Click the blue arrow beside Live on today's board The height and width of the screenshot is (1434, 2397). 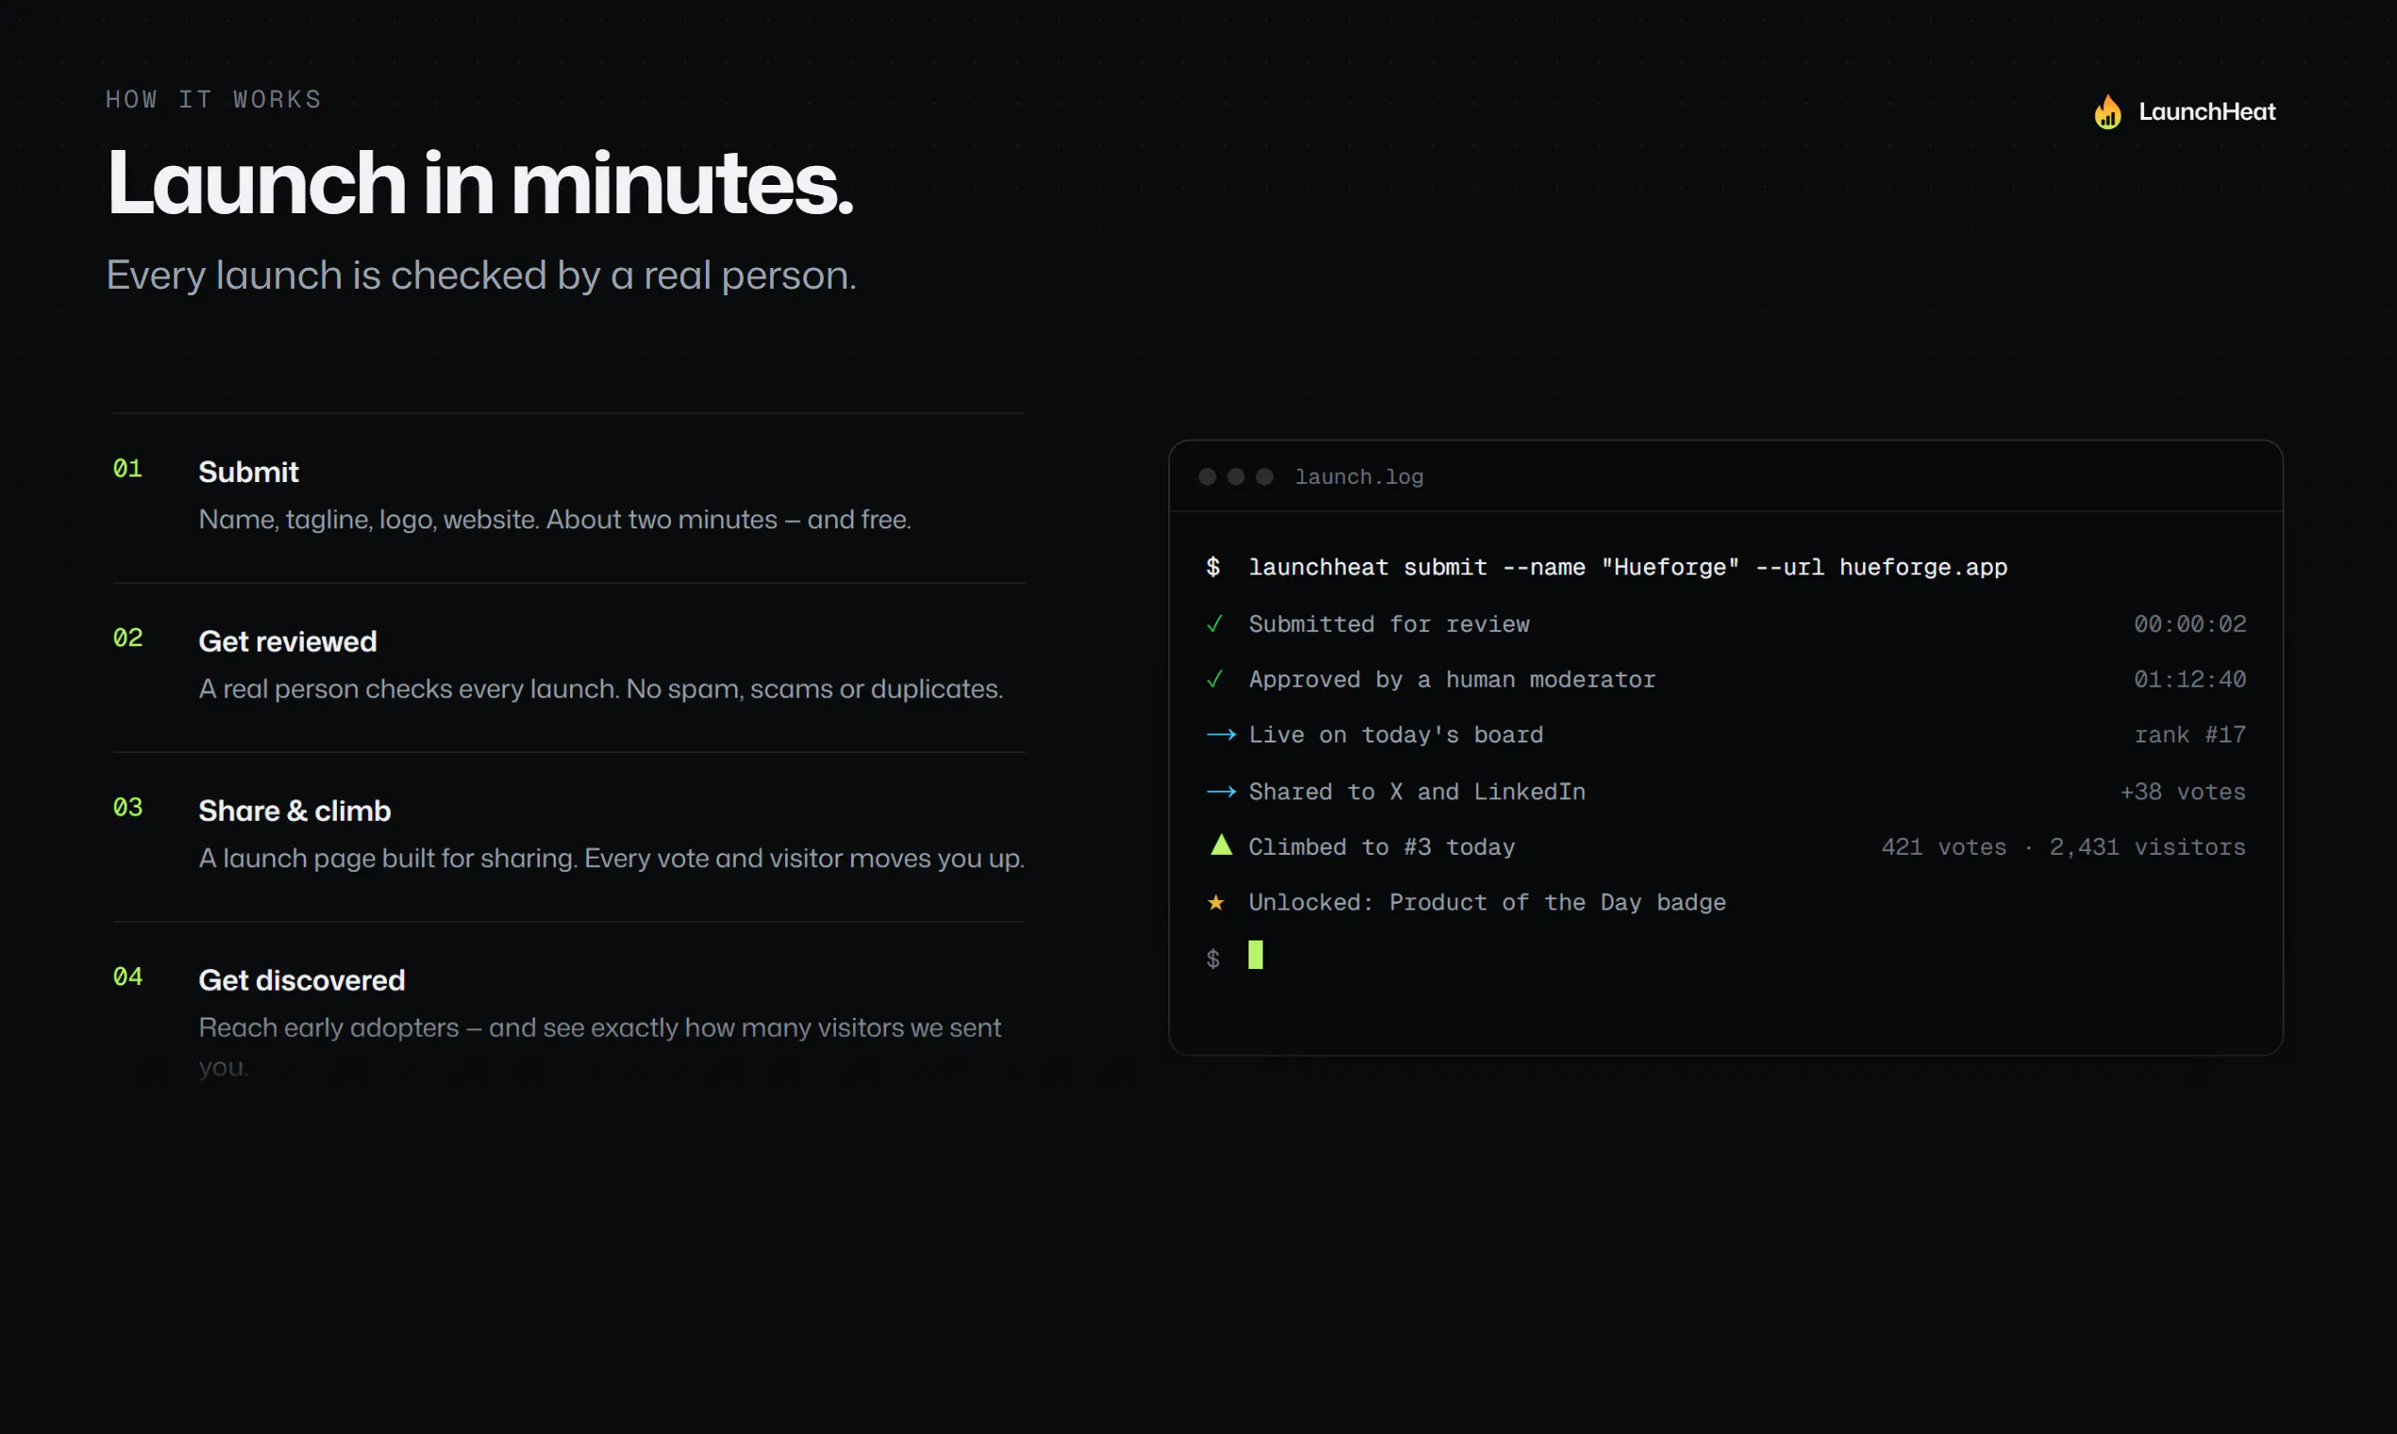(1221, 734)
